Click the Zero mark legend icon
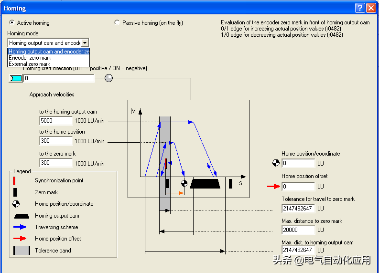The width and height of the screenshot is (379, 273). click(15, 192)
